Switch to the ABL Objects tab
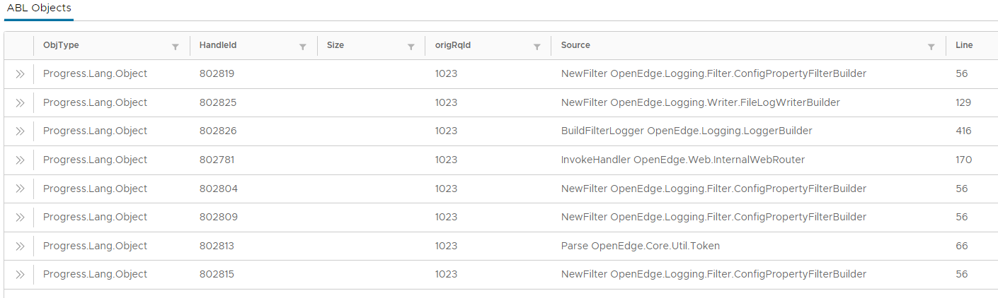The width and height of the screenshot is (998, 298). (x=39, y=8)
